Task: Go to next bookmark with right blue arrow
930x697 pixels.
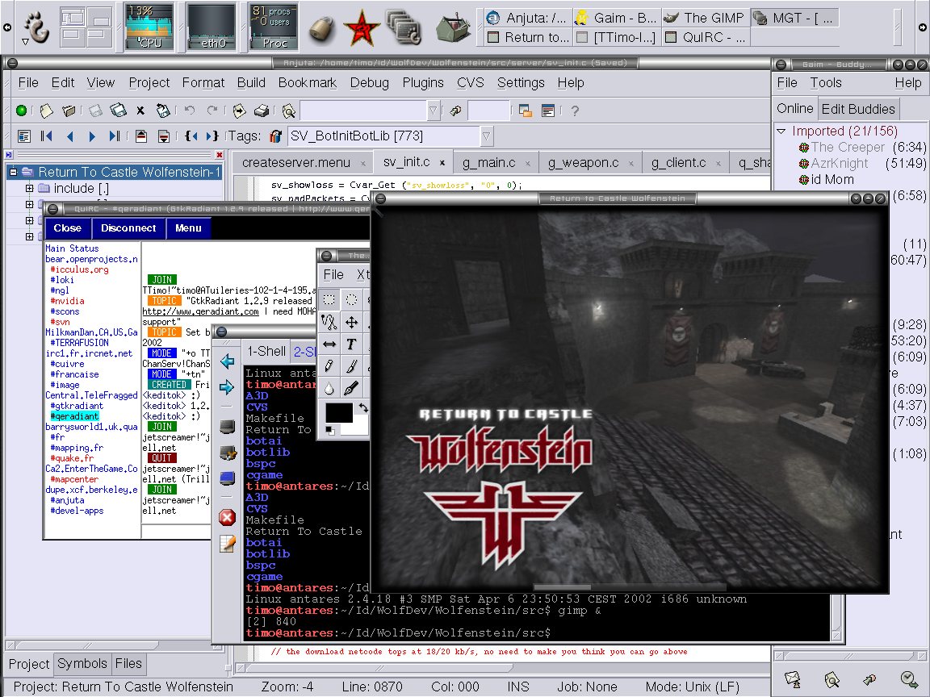Action: point(92,136)
